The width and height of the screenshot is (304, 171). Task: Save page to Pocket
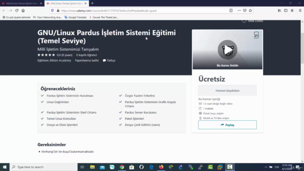pos(245,10)
